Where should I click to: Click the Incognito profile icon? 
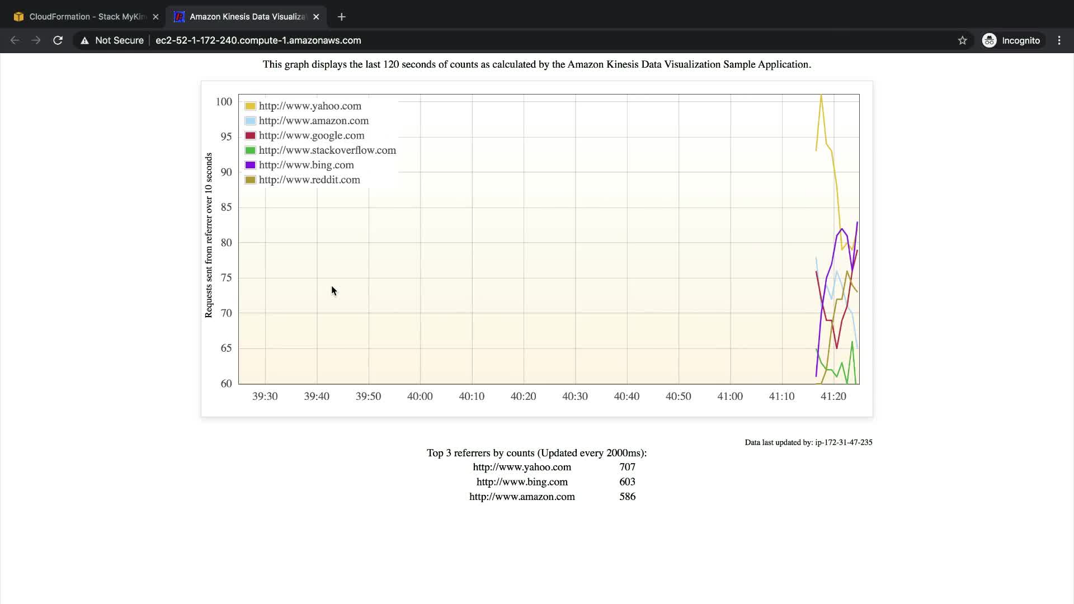pyautogui.click(x=989, y=40)
